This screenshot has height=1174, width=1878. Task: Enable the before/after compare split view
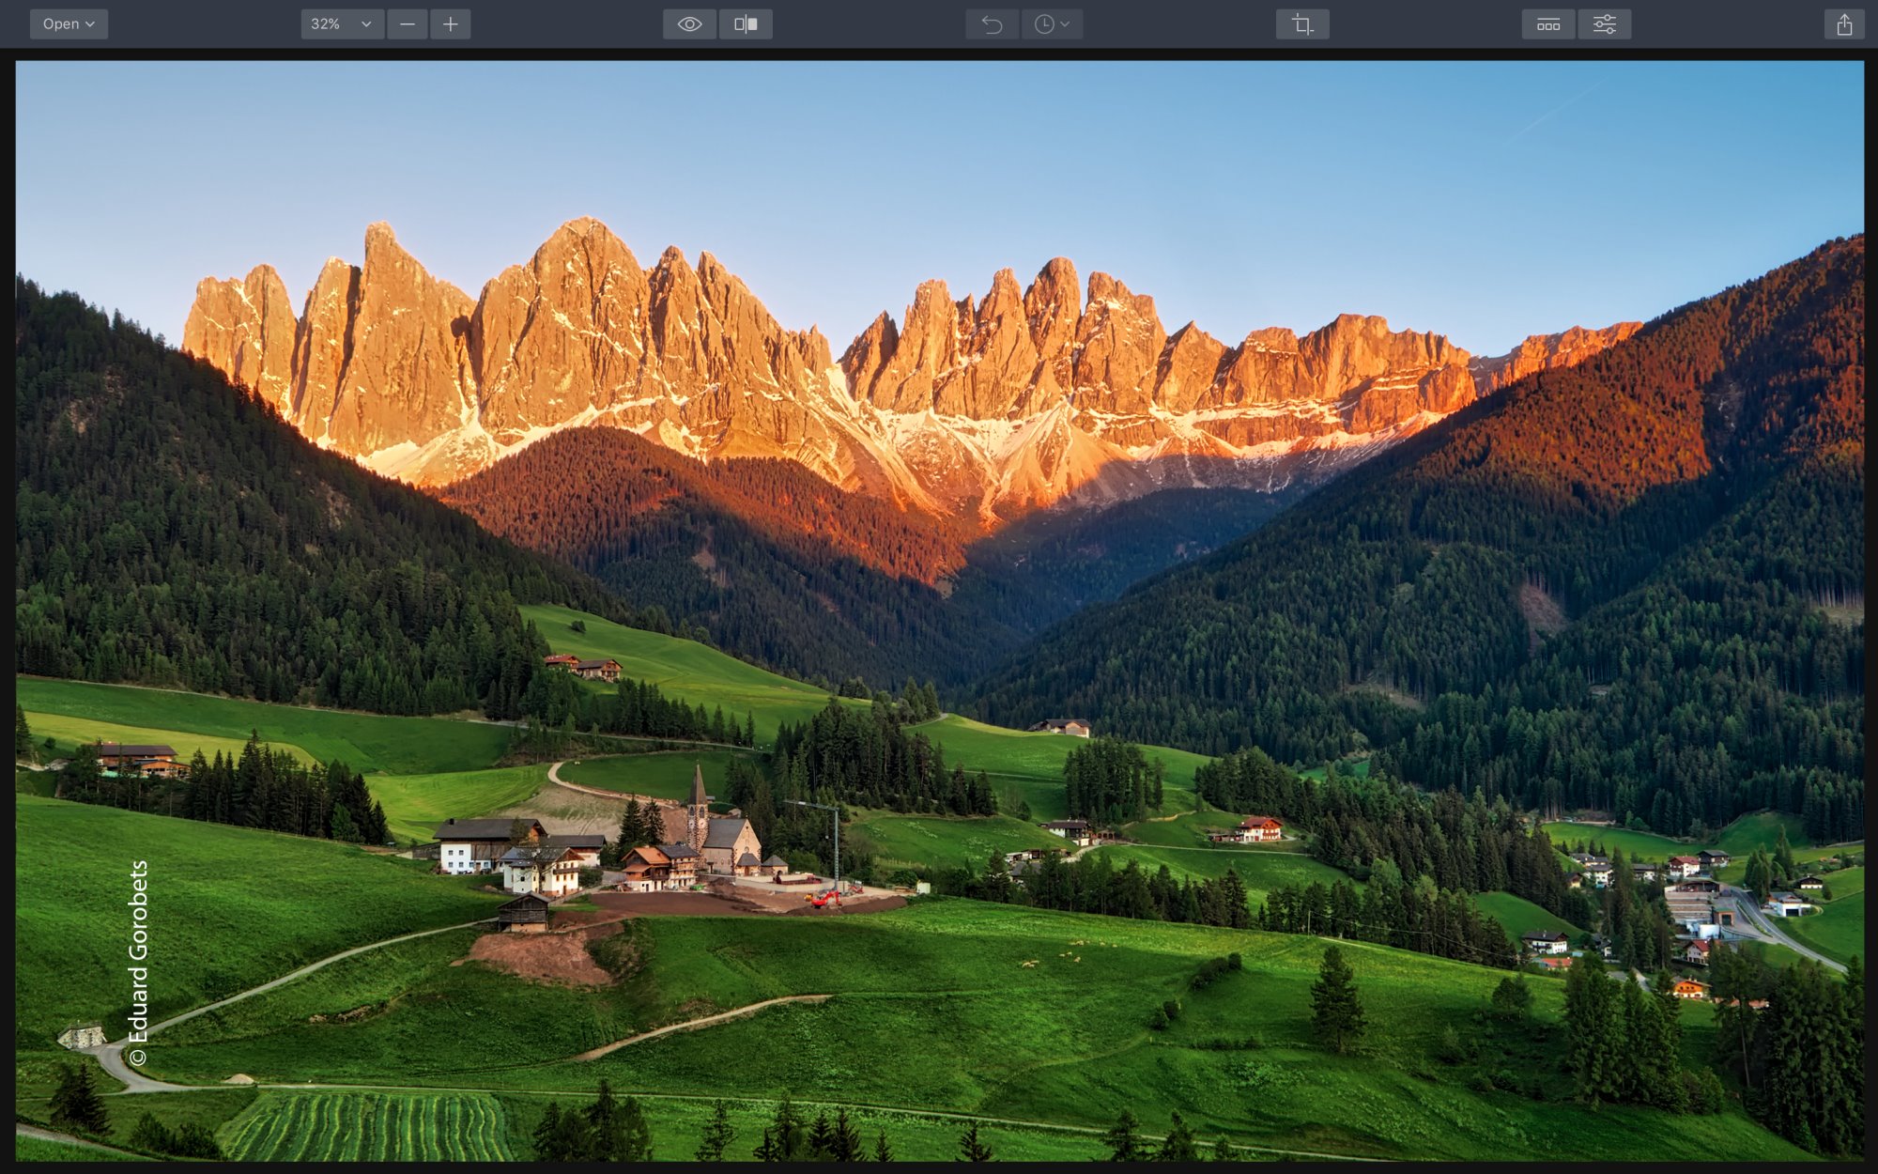pyautogui.click(x=746, y=24)
